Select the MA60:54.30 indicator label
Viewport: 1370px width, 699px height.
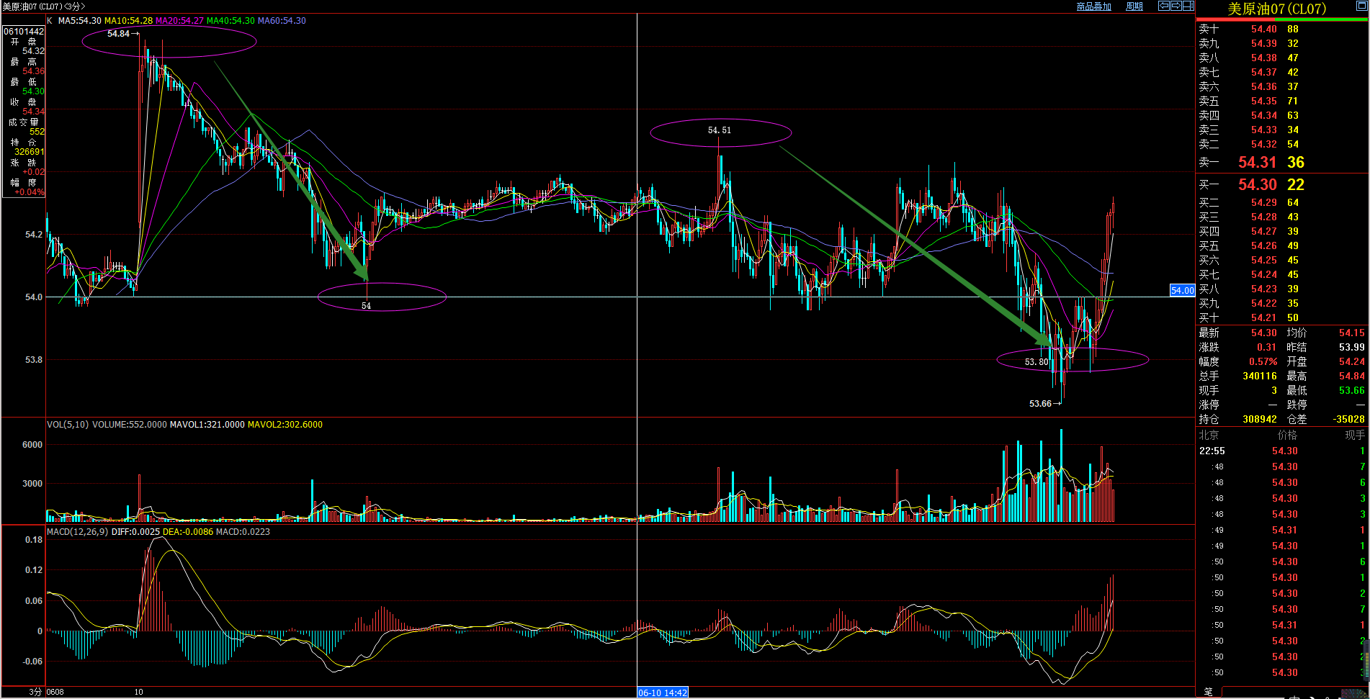click(282, 21)
